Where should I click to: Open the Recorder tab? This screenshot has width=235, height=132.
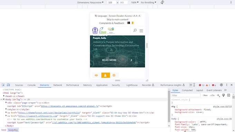point(148,85)
